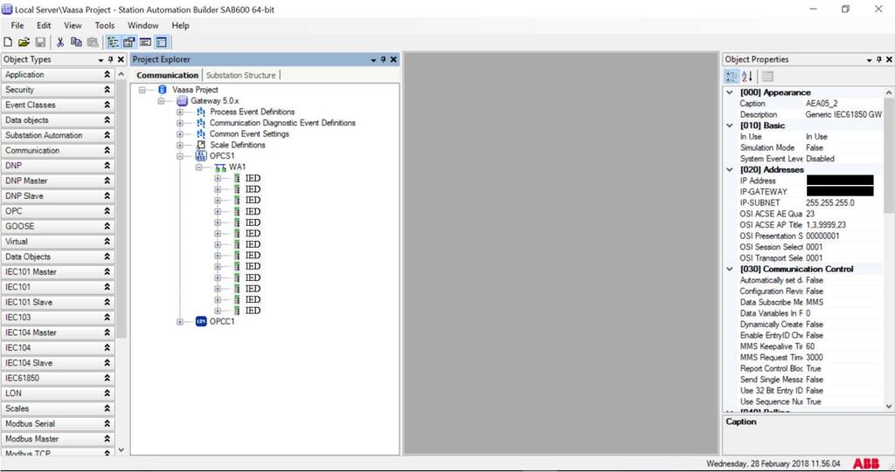Image resolution: width=895 pixels, height=472 pixels.
Task: Collapse the OPCS1 tree node
Action: [180, 156]
